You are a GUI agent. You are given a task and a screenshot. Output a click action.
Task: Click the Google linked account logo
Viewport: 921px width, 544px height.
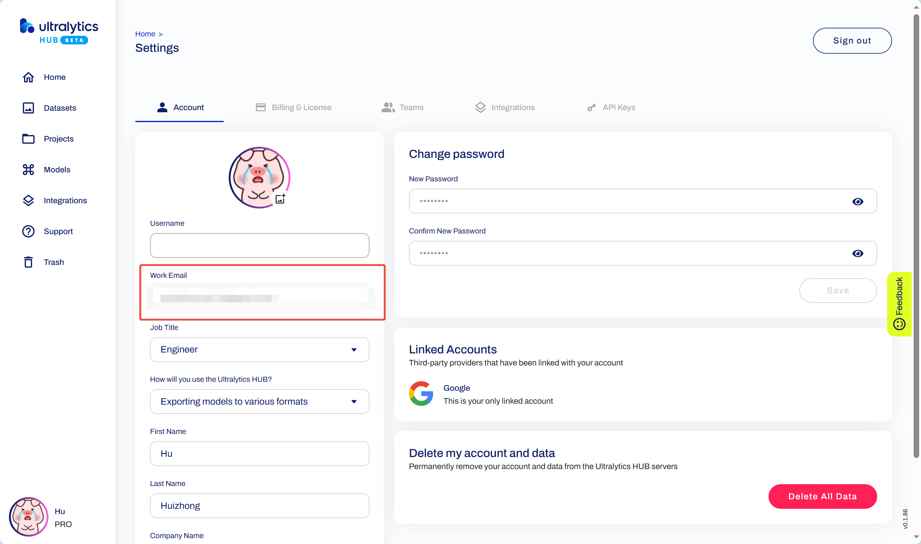(x=421, y=394)
